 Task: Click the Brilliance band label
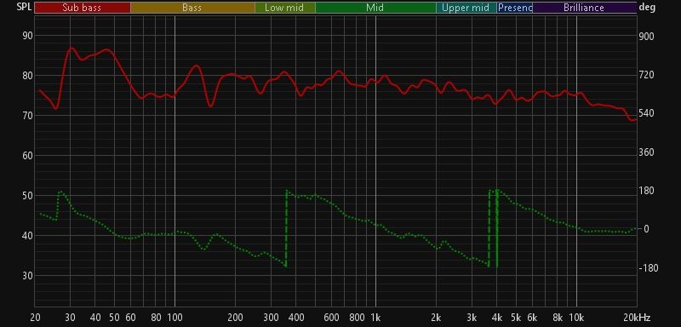[585, 8]
